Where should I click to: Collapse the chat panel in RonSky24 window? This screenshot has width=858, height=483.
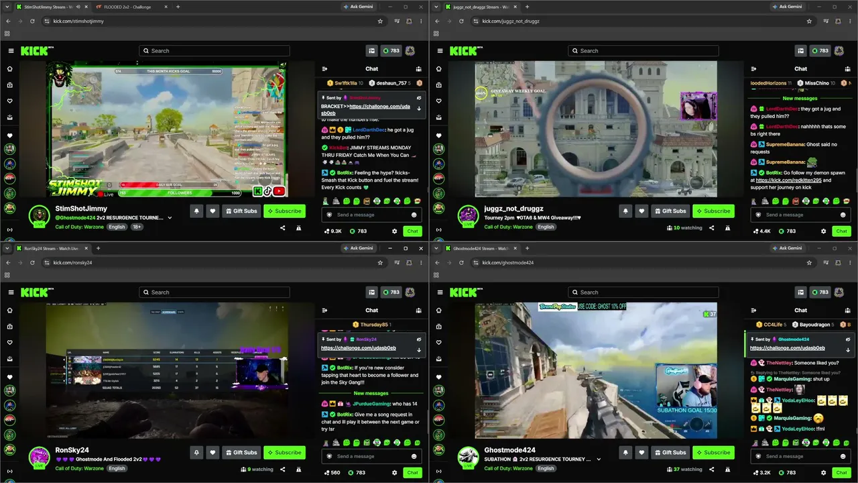tap(324, 310)
